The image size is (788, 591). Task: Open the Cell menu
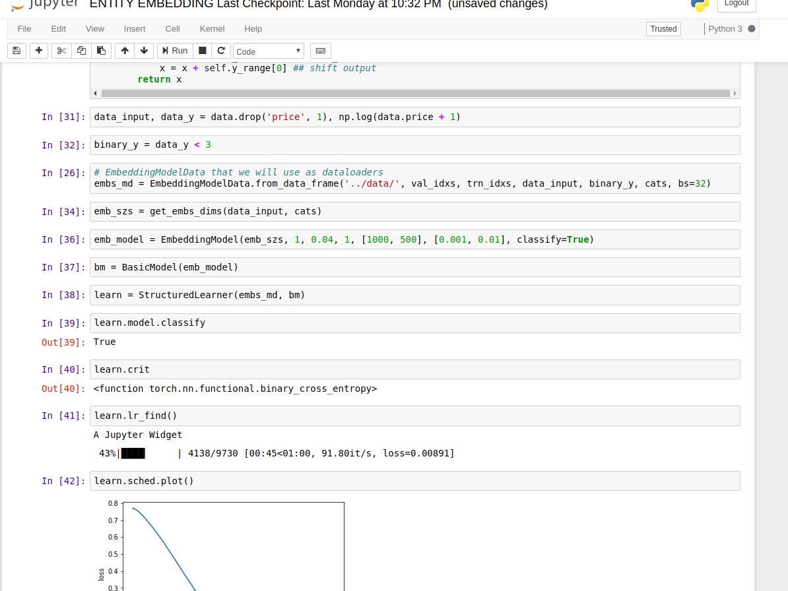pos(172,29)
